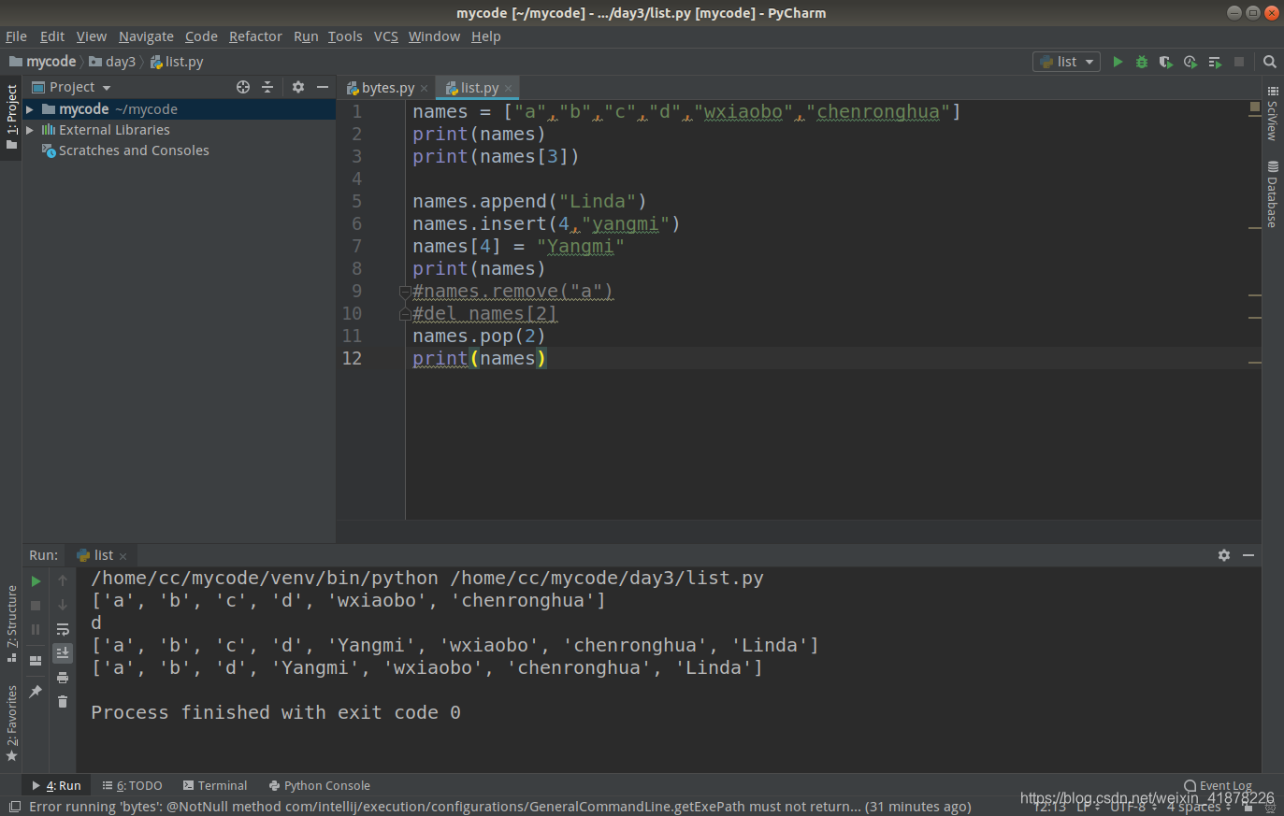
Task: Start debugging with the green bug icon
Action: 1142,62
